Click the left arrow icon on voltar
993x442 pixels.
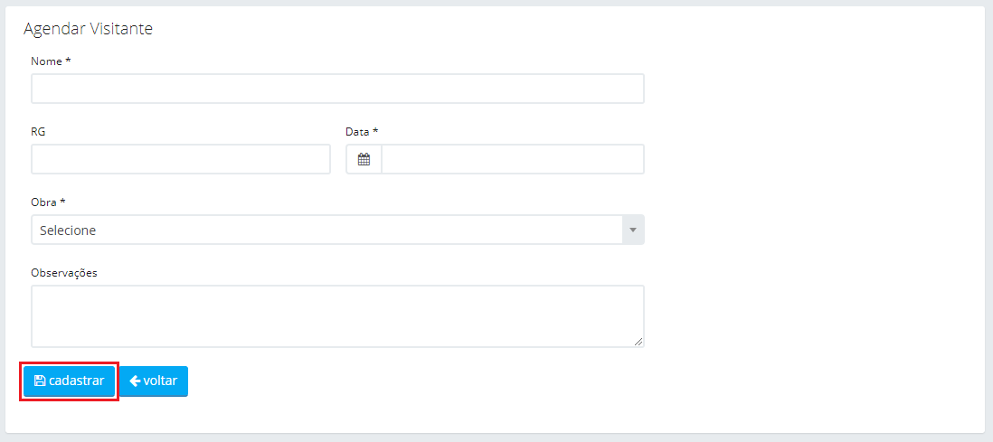[x=135, y=381]
